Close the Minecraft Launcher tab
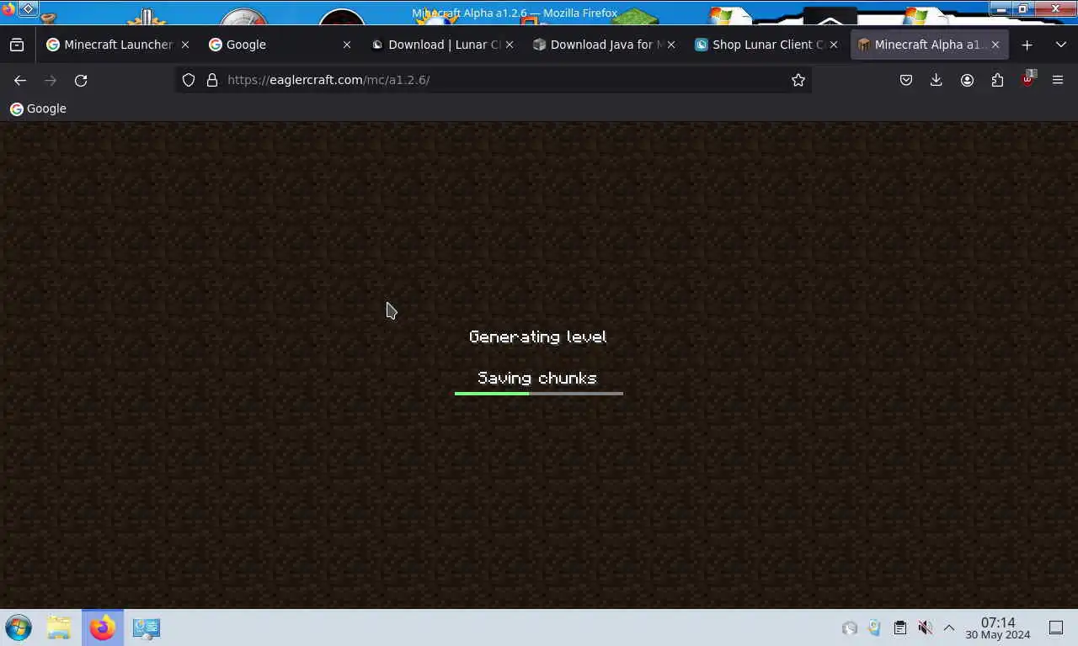This screenshot has width=1078, height=646. pos(185,45)
